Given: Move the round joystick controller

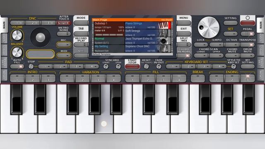Looking at the screenshot, I should tap(41, 37).
